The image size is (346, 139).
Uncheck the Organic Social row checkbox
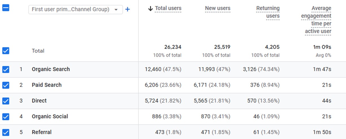coord(6,116)
